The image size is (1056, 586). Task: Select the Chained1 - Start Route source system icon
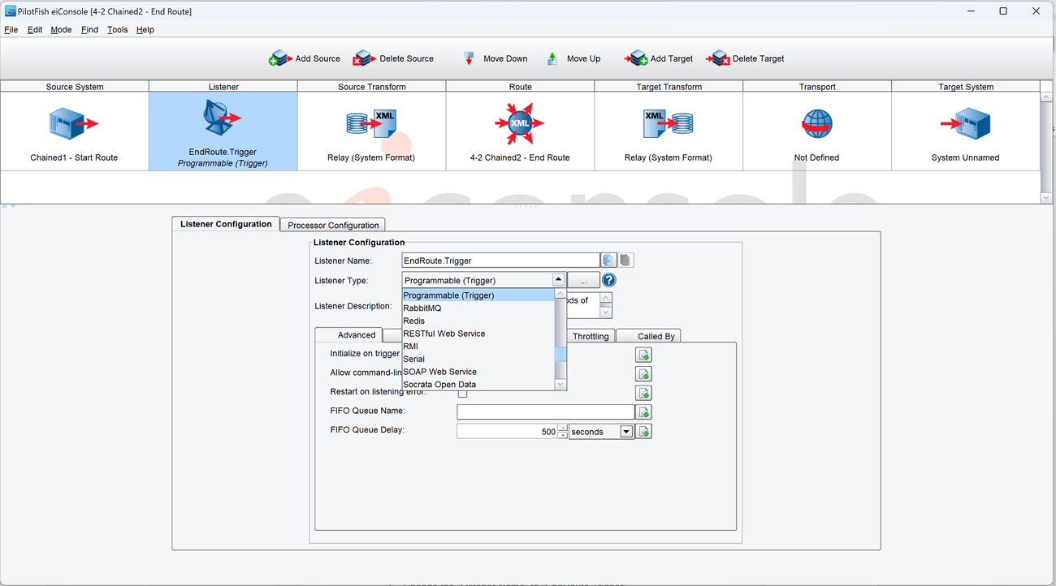pos(74,124)
